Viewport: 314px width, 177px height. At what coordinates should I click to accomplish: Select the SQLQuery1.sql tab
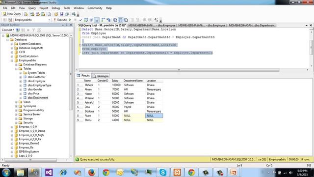[102, 25]
